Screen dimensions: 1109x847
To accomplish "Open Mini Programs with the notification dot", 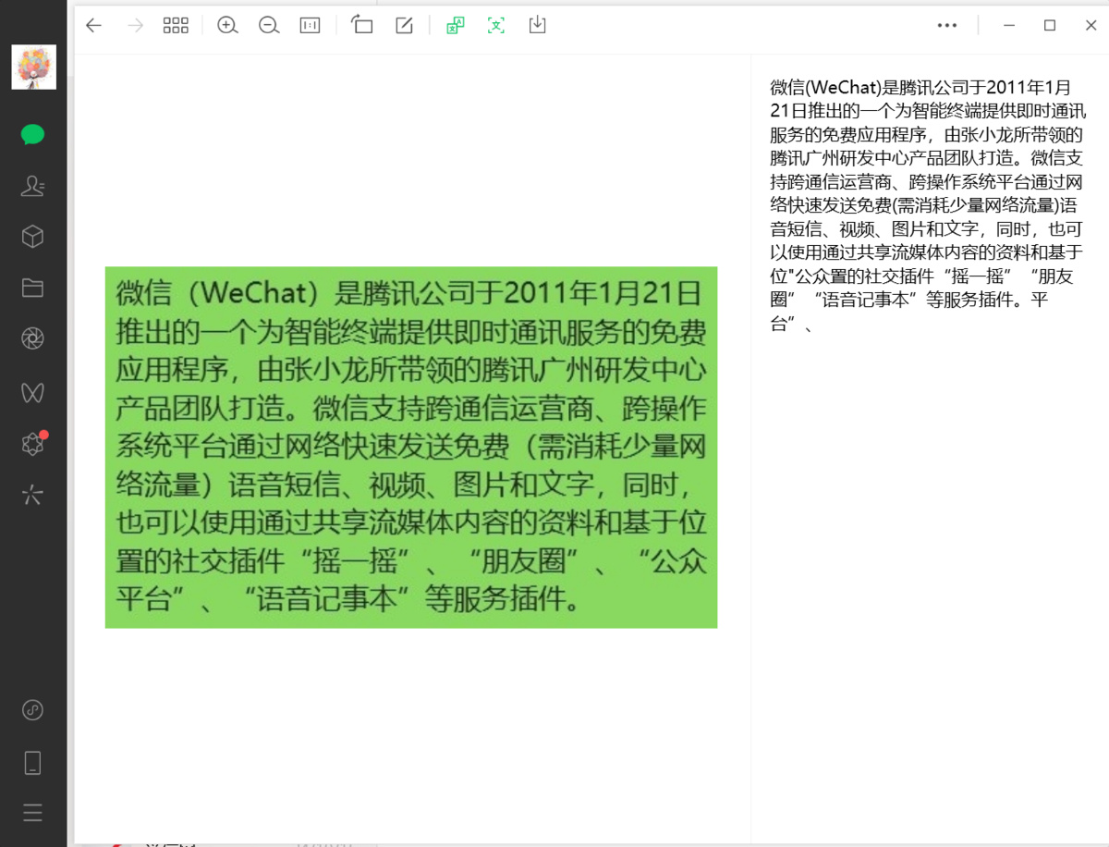I will [33, 443].
